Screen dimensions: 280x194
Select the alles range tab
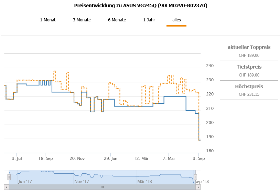click(176, 20)
